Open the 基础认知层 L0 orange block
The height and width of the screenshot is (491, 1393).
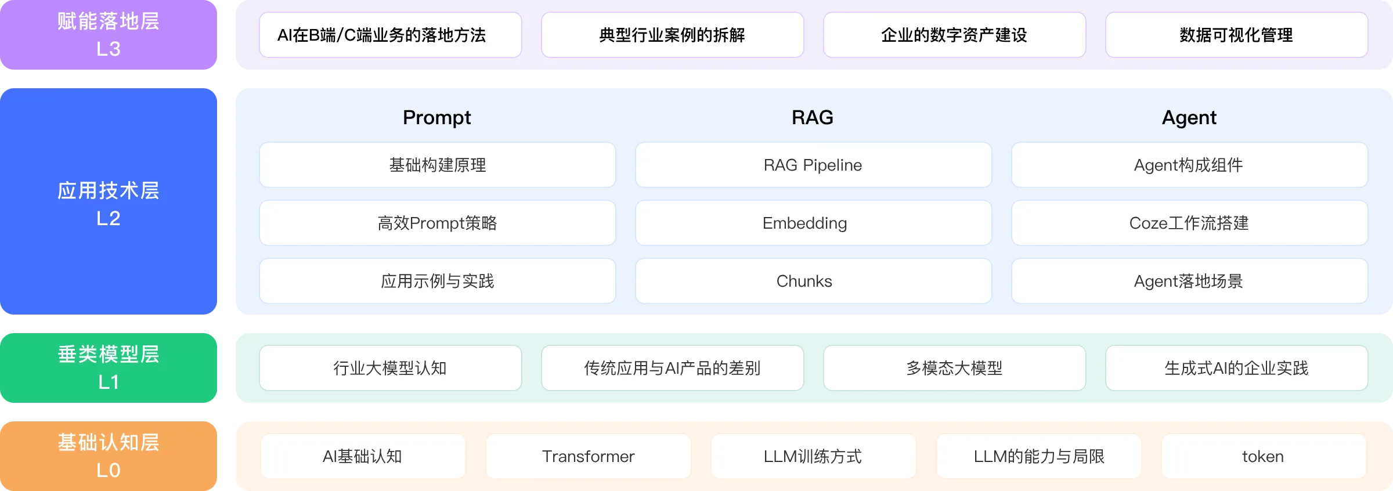(109, 456)
